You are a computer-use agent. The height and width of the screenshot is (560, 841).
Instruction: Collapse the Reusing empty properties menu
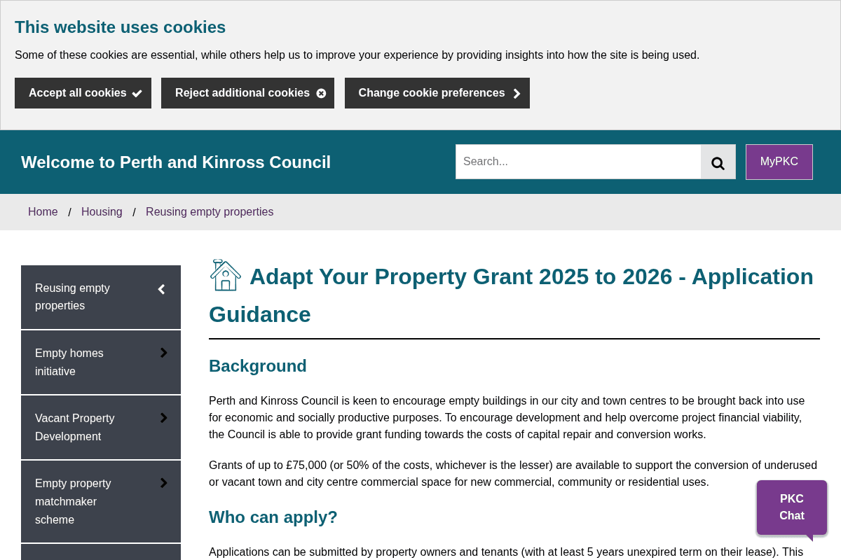click(160, 288)
